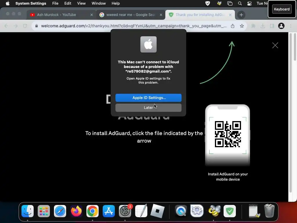Image resolution: width=297 pixels, height=223 pixels.
Task: Open Control Center in menu bar
Action: pos(249,3)
